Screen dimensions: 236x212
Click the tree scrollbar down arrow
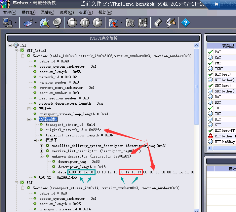196,210
